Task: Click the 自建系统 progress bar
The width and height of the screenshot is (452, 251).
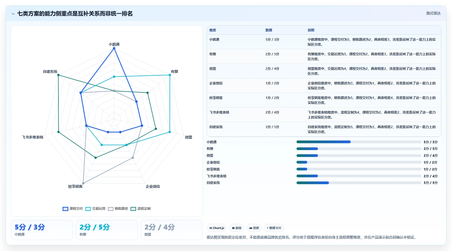Action: click(359, 183)
